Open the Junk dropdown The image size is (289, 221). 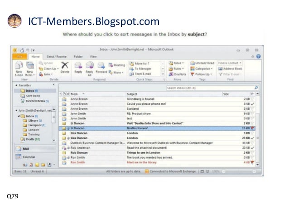46,74
